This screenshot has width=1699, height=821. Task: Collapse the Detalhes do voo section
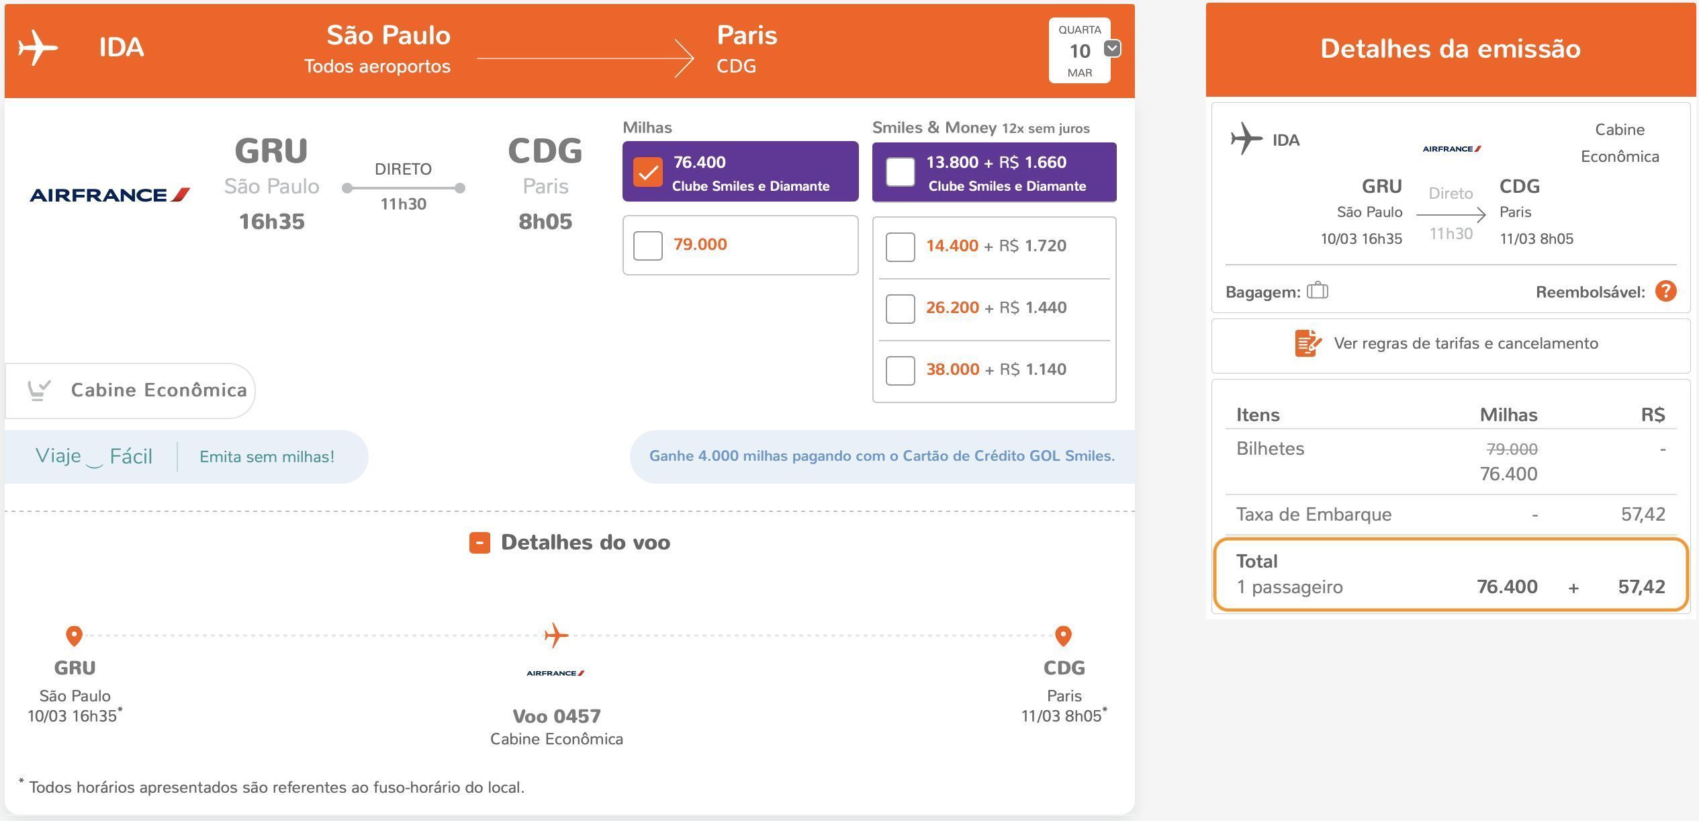point(479,543)
